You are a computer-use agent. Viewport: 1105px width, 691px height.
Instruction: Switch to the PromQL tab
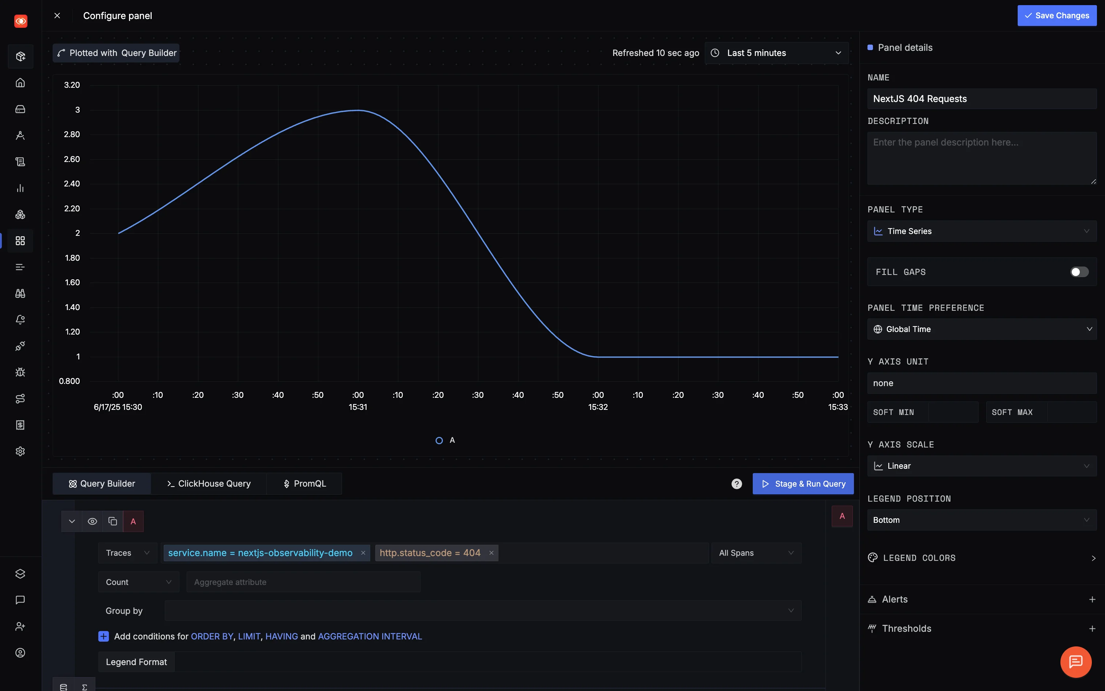pos(304,483)
